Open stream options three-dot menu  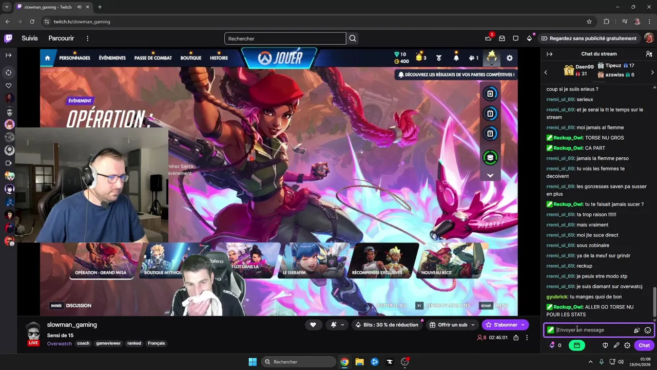(x=527, y=338)
